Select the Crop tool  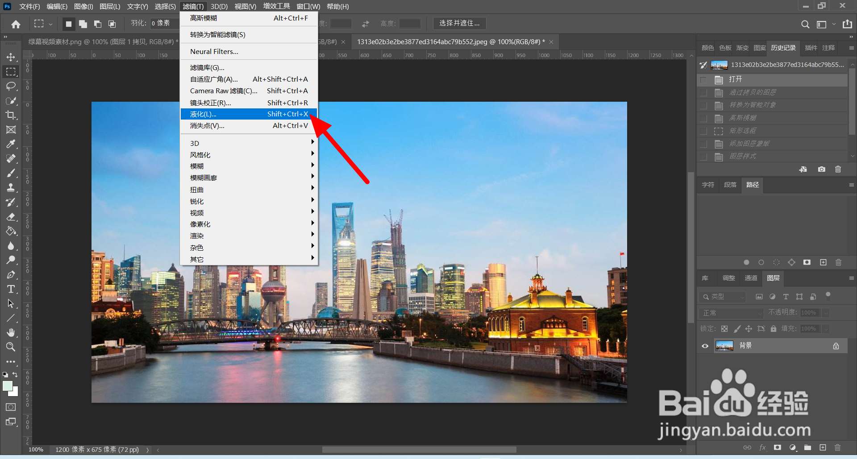tap(11, 115)
